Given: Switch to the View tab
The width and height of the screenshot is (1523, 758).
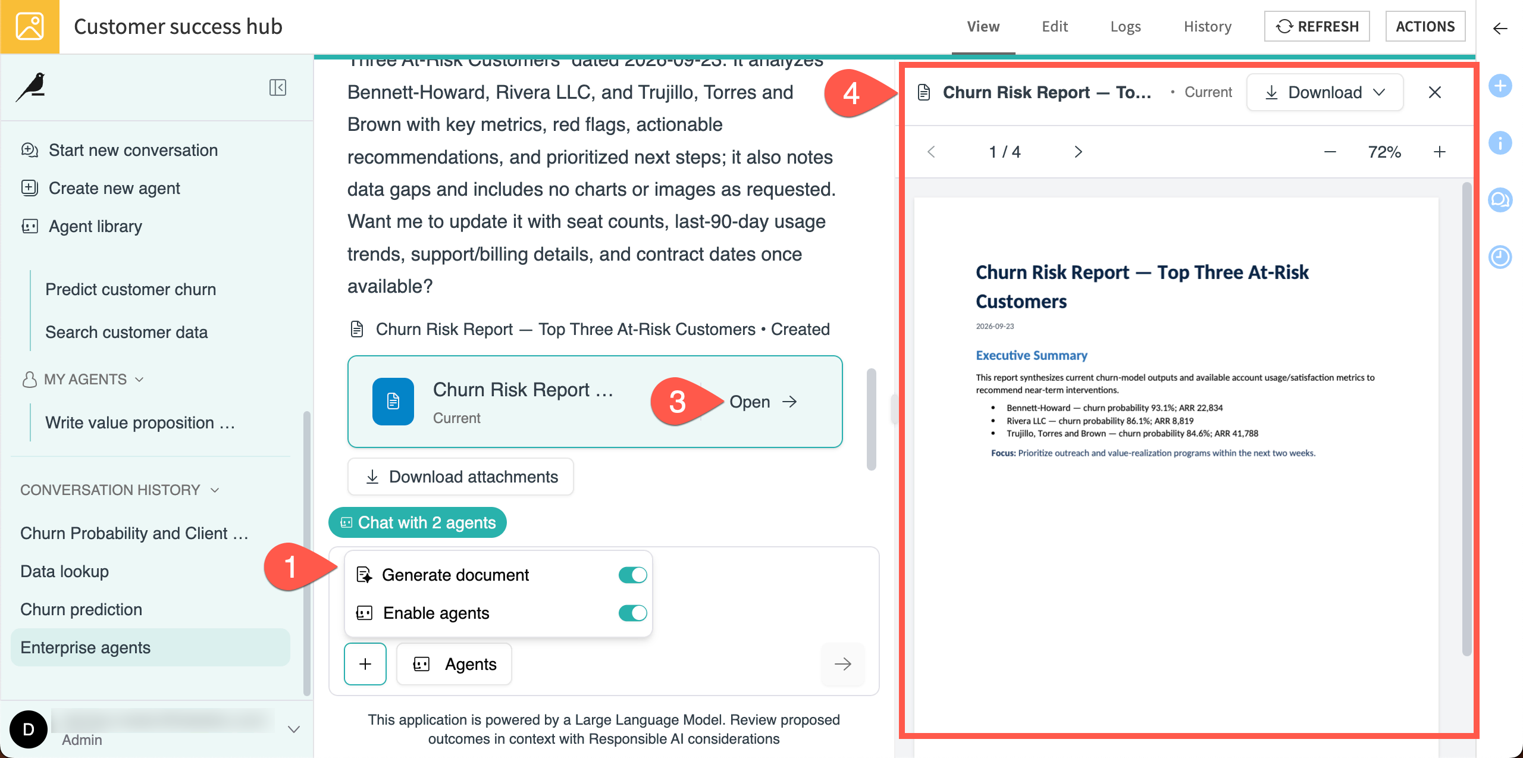Looking at the screenshot, I should [983, 27].
